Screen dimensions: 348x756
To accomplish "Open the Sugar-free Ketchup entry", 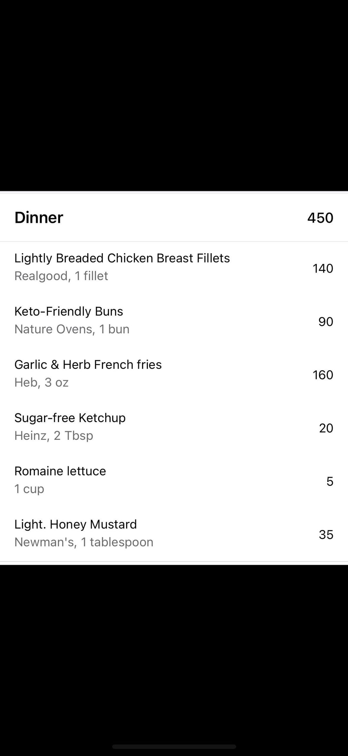I will [70, 418].
